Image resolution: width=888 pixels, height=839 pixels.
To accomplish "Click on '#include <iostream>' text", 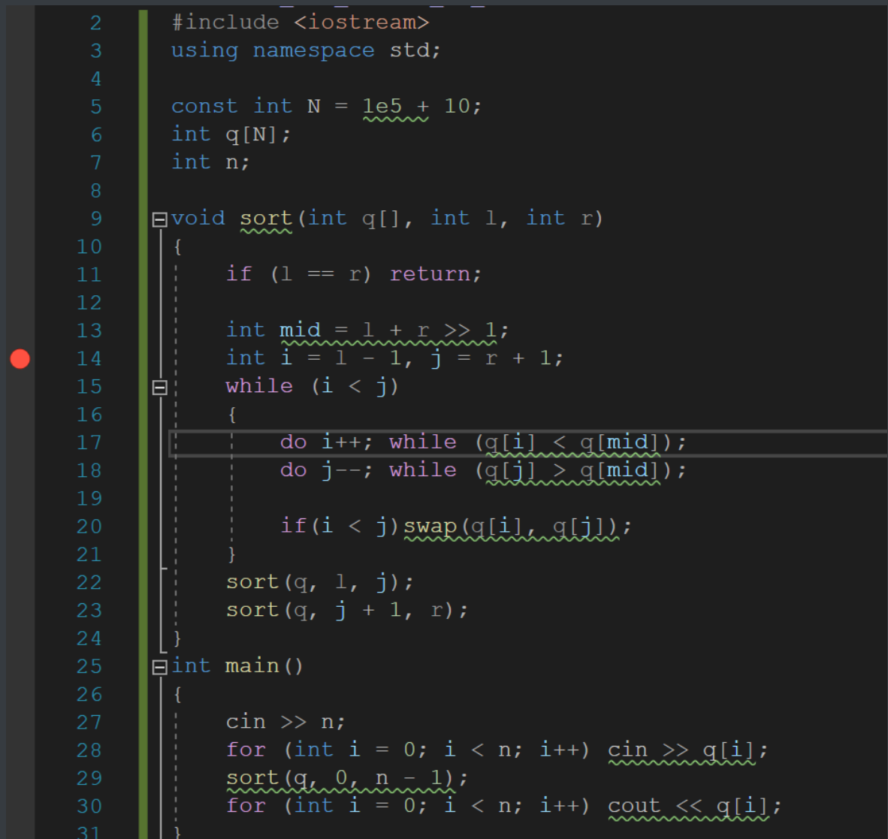I will click(301, 23).
